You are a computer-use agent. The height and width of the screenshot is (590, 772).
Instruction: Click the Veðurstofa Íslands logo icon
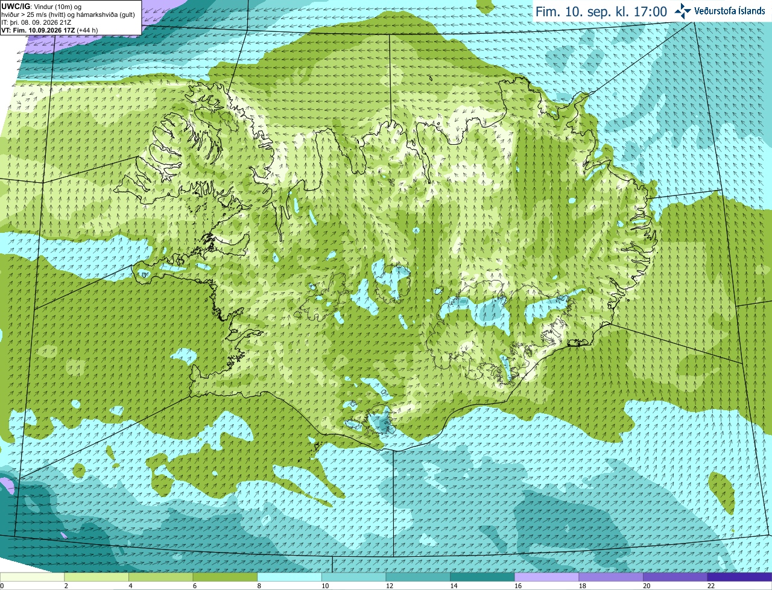(683, 11)
